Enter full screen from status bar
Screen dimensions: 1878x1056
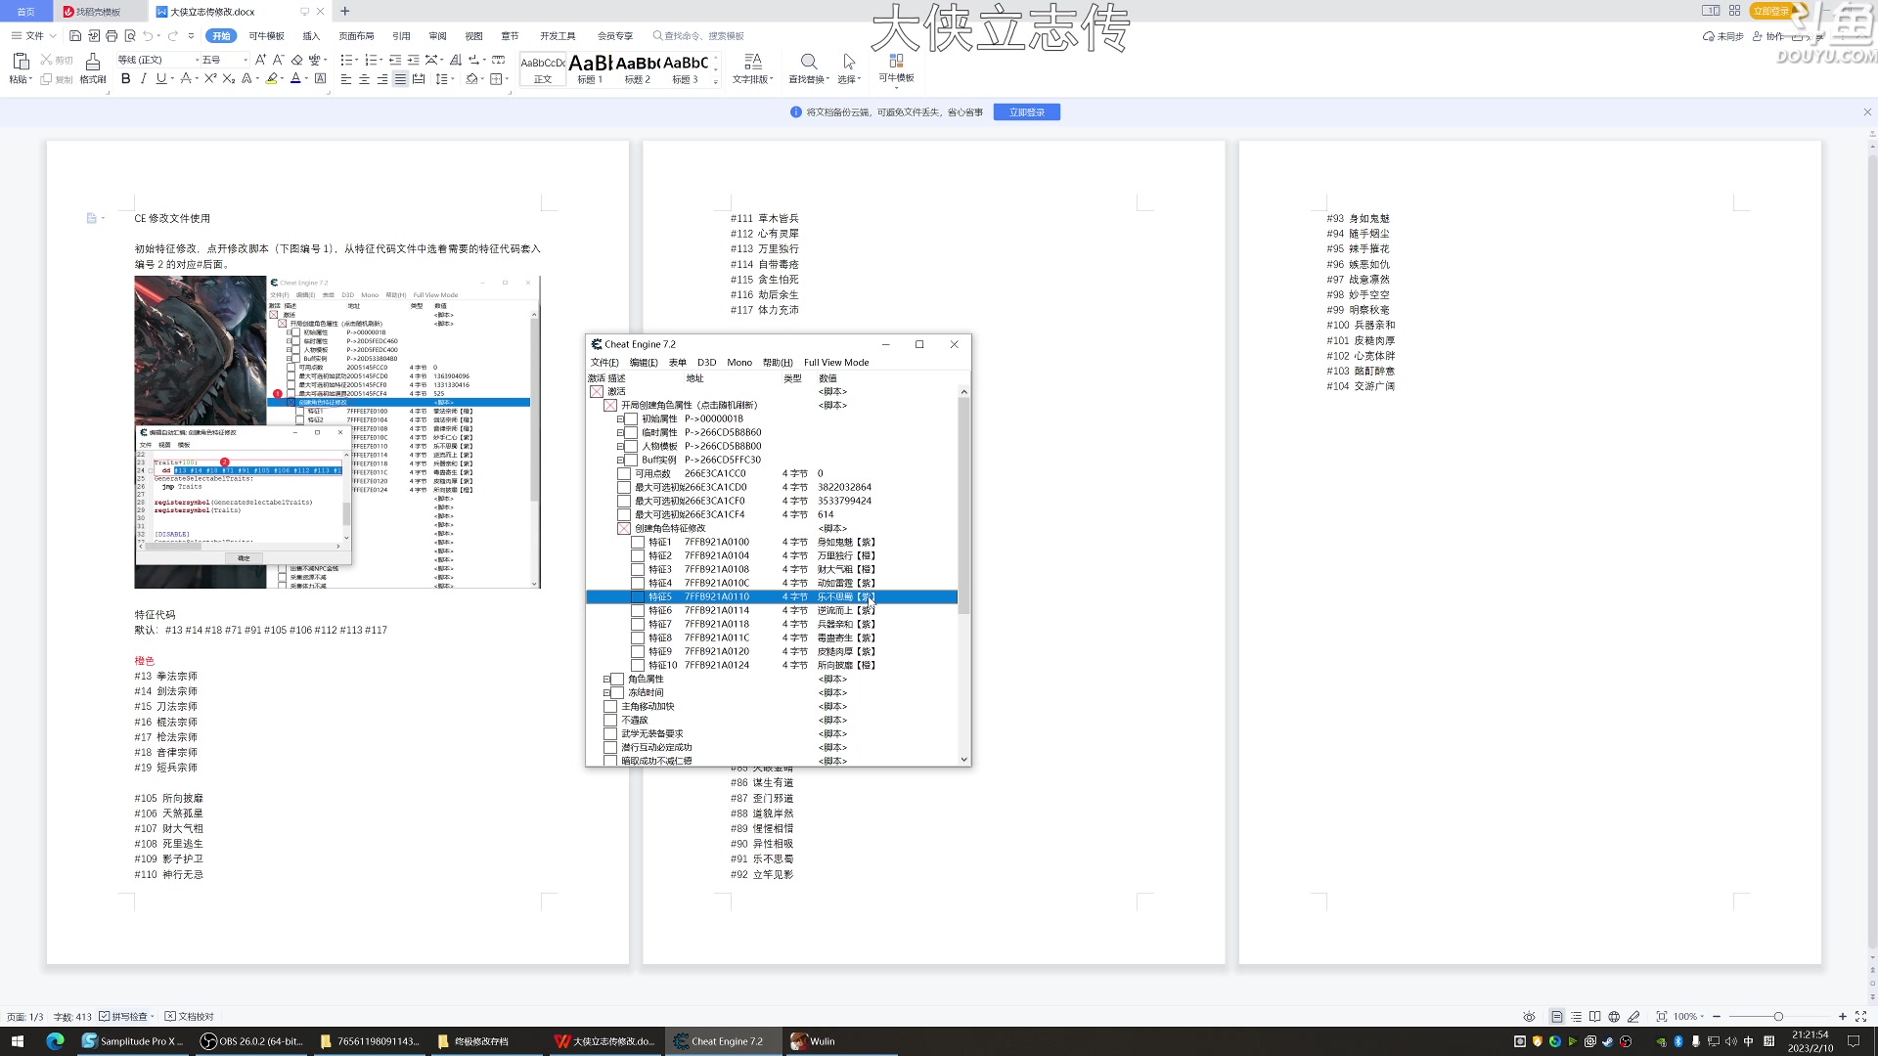click(1861, 1017)
